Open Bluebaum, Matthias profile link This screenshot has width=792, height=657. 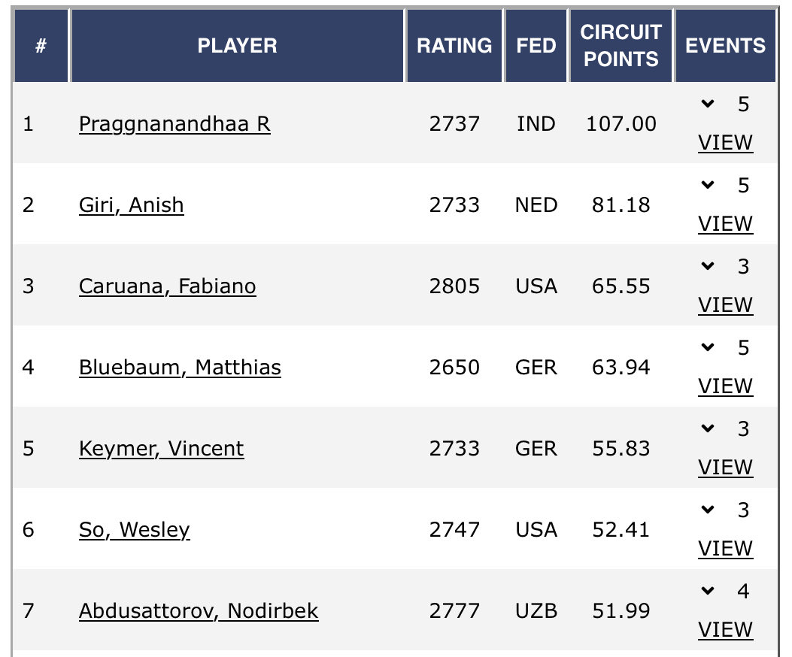pyautogui.click(x=180, y=368)
